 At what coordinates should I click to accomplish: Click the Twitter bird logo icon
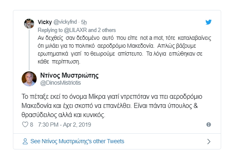coord(209,22)
